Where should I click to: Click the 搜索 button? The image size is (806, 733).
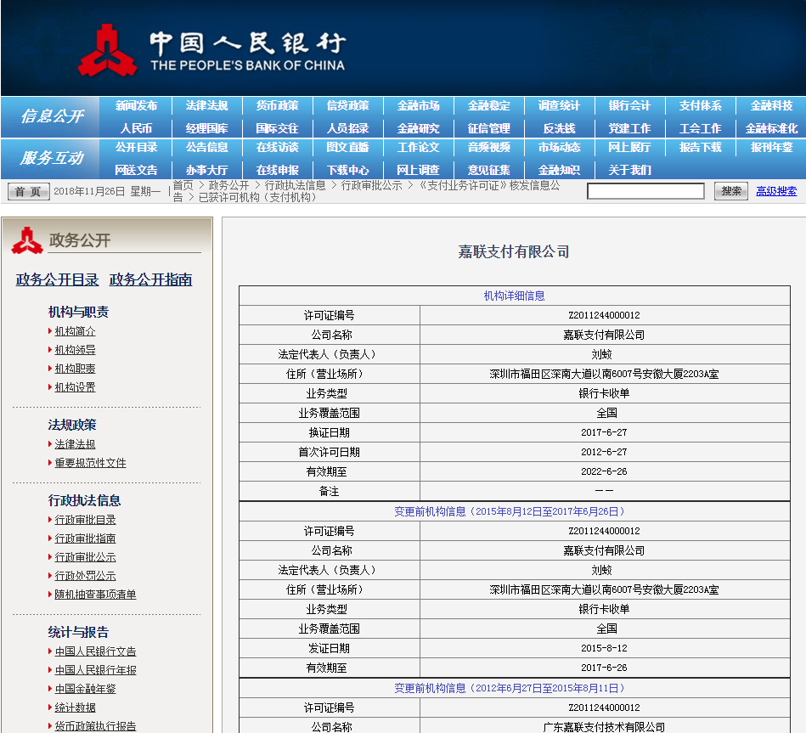point(731,191)
